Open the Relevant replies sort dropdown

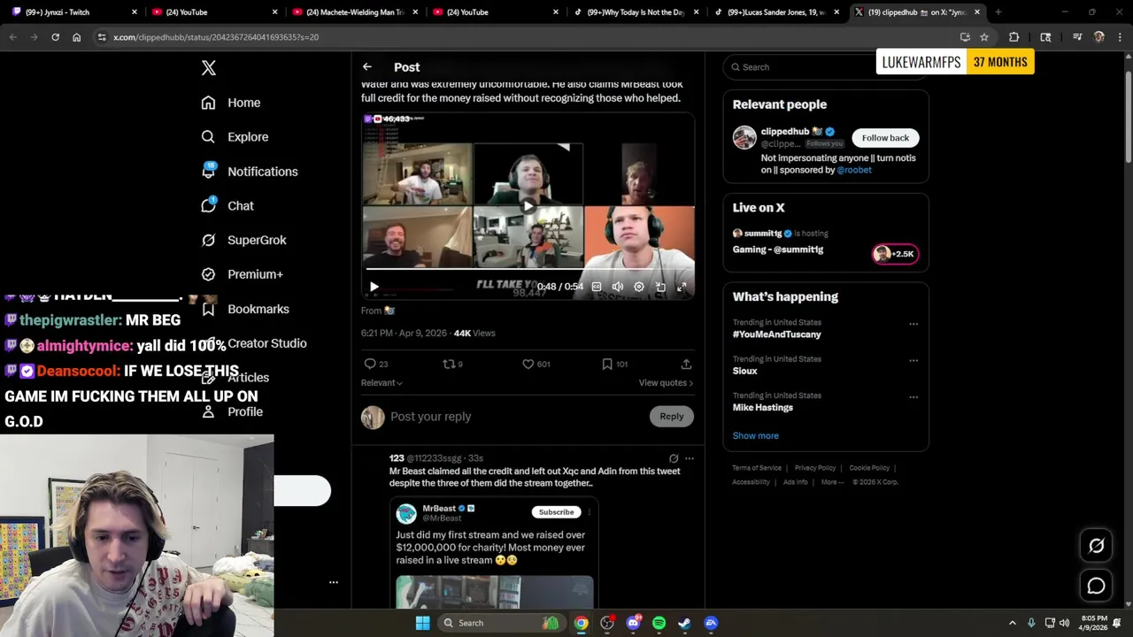(x=382, y=383)
